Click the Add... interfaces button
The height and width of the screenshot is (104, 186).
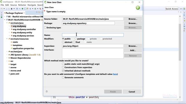coord(133,50)
